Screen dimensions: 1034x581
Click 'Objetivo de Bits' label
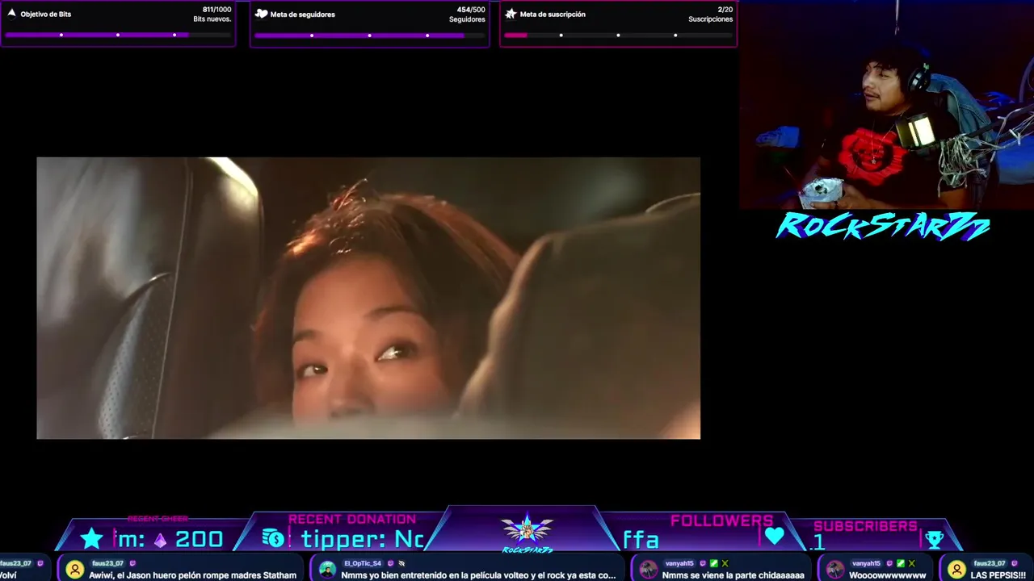46,14
